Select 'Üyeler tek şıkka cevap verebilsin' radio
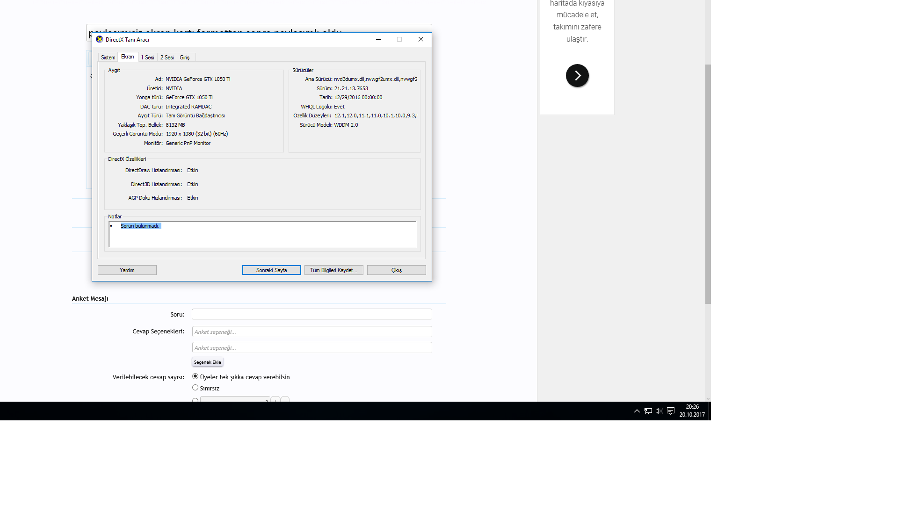 tap(196, 376)
